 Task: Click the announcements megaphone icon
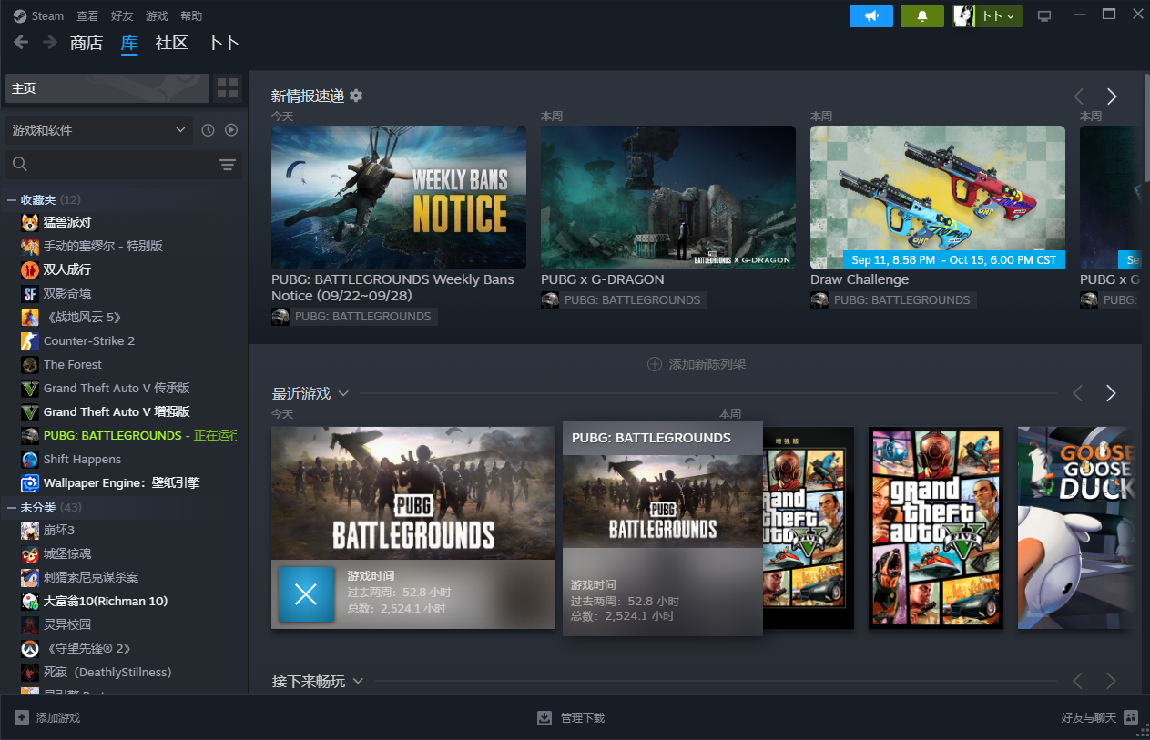(x=871, y=16)
